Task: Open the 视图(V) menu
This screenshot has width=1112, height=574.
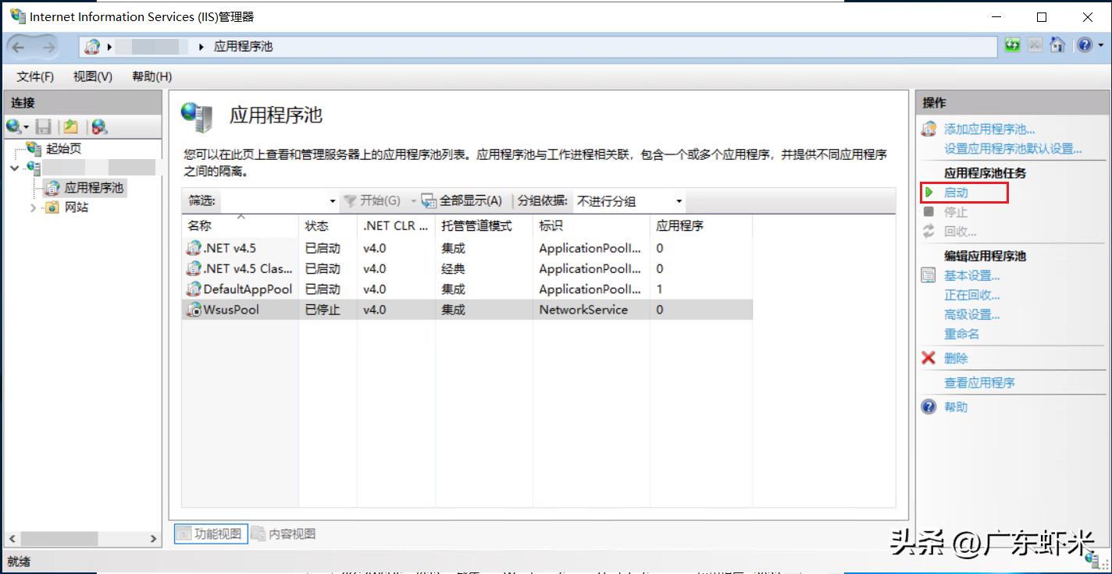Action: tap(91, 76)
